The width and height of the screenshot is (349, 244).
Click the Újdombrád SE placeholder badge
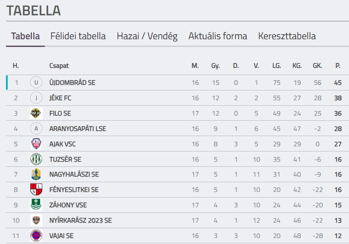[x=36, y=83]
